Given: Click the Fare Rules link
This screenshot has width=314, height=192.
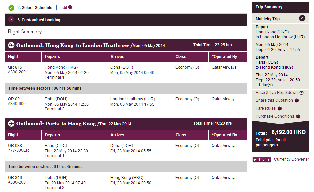Looking at the screenshot, I should [x=266, y=108].
